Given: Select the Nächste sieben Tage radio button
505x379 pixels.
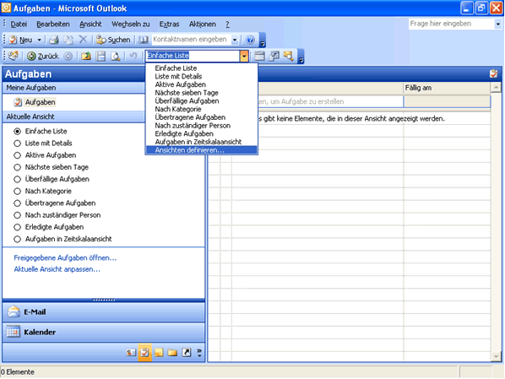Looking at the screenshot, I should pos(18,167).
